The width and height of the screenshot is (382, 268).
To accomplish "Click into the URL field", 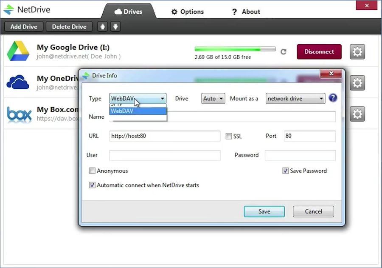I will click(x=165, y=136).
